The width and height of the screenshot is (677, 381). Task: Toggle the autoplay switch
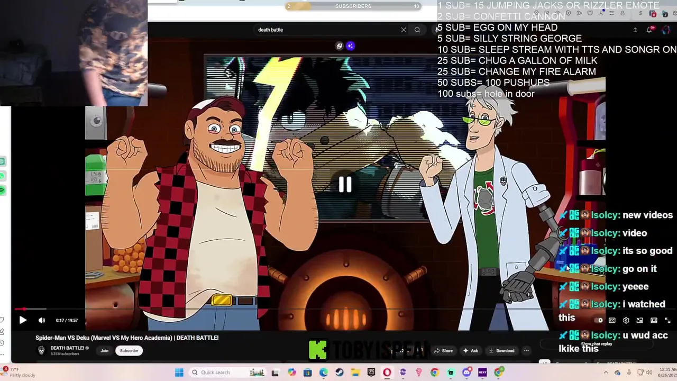pos(598,320)
